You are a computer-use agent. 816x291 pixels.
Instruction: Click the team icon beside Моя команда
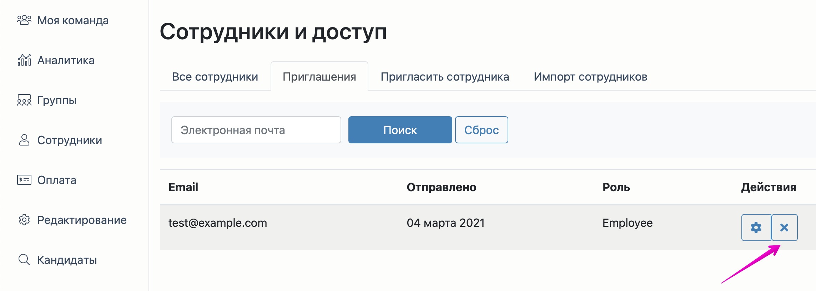pyautogui.click(x=24, y=20)
